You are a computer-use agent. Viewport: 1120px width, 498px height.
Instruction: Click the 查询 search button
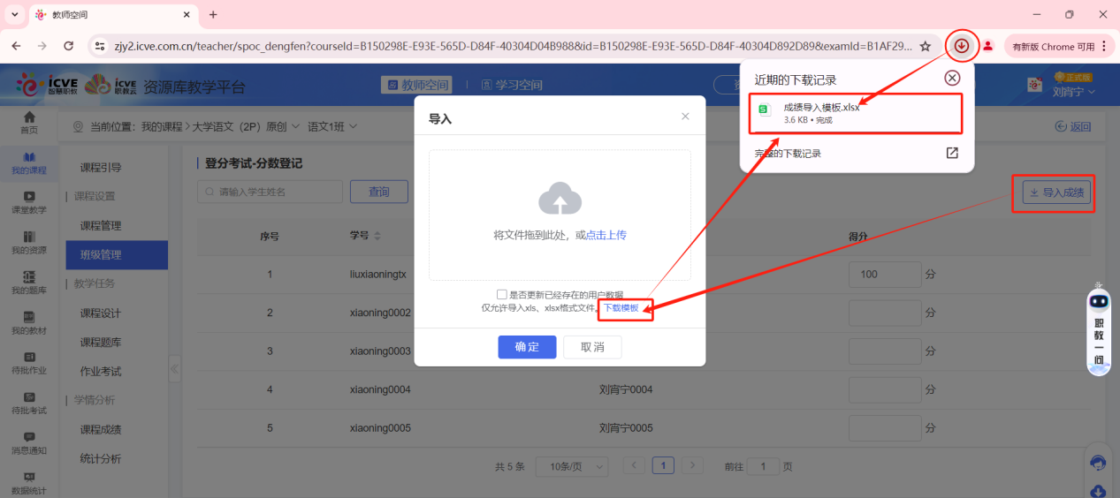(x=379, y=192)
